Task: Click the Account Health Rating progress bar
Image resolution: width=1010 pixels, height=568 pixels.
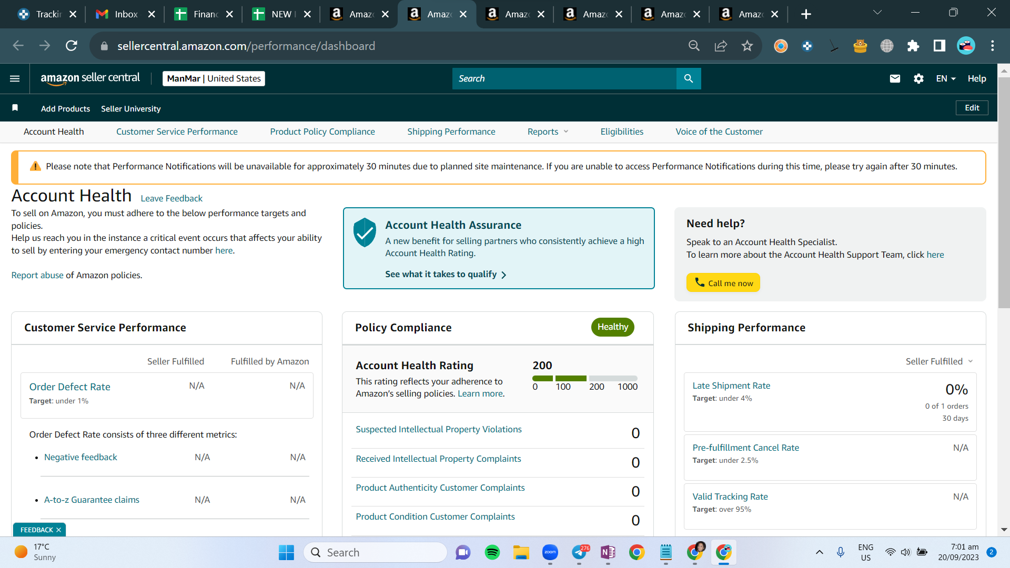Action: click(585, 378)
